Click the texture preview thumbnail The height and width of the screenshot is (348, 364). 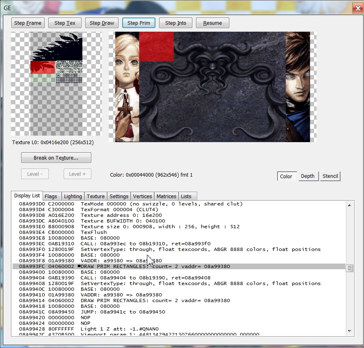coord(56,84)
